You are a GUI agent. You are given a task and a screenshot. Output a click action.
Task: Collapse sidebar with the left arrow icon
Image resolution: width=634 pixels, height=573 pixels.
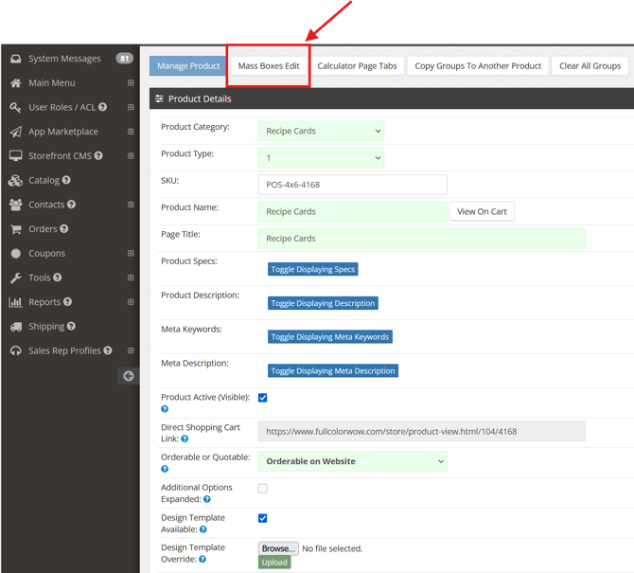[x=129, y=376]
